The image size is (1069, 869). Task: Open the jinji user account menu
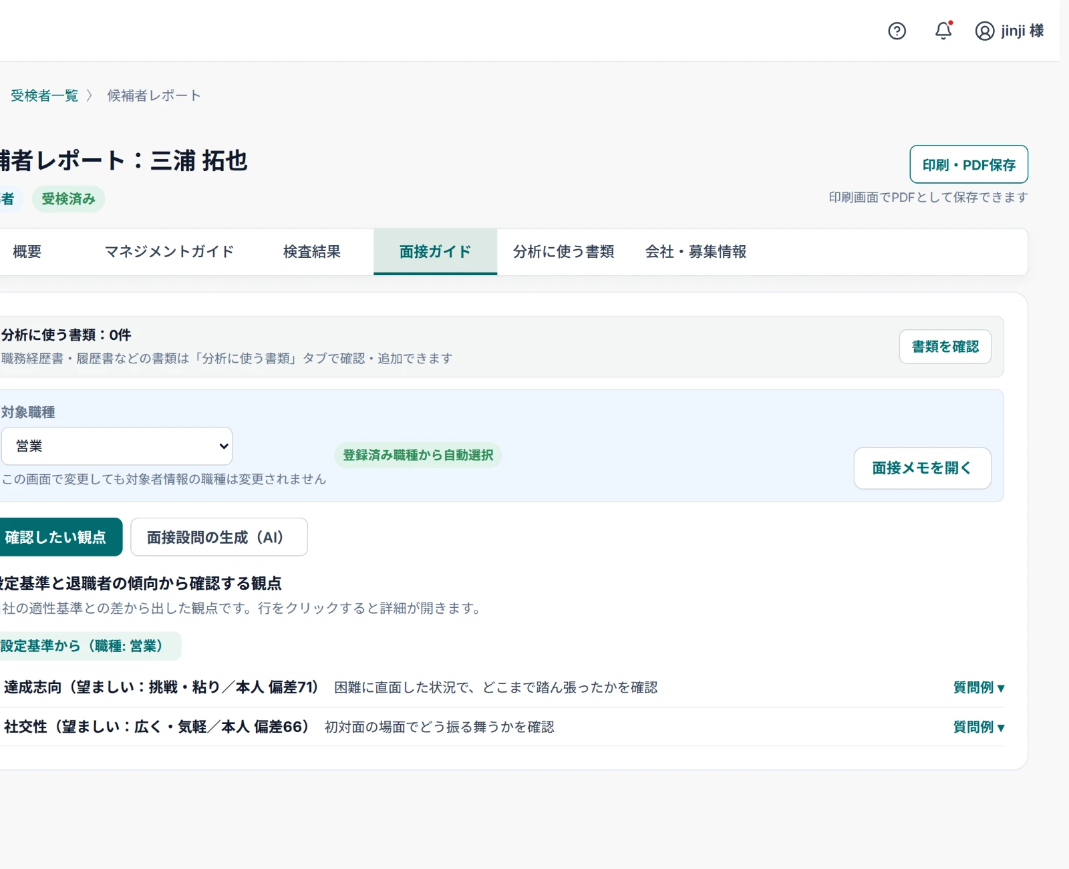point(1009,31)
